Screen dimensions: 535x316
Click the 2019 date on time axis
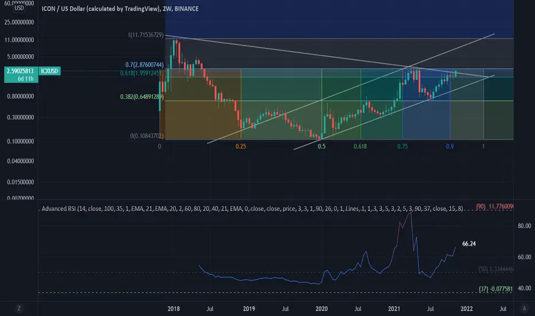249,309
